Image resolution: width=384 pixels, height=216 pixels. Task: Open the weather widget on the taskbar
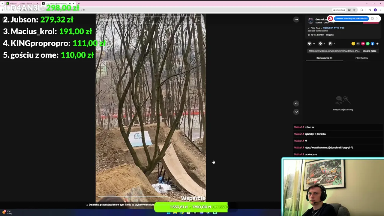[x=7, y=212]
